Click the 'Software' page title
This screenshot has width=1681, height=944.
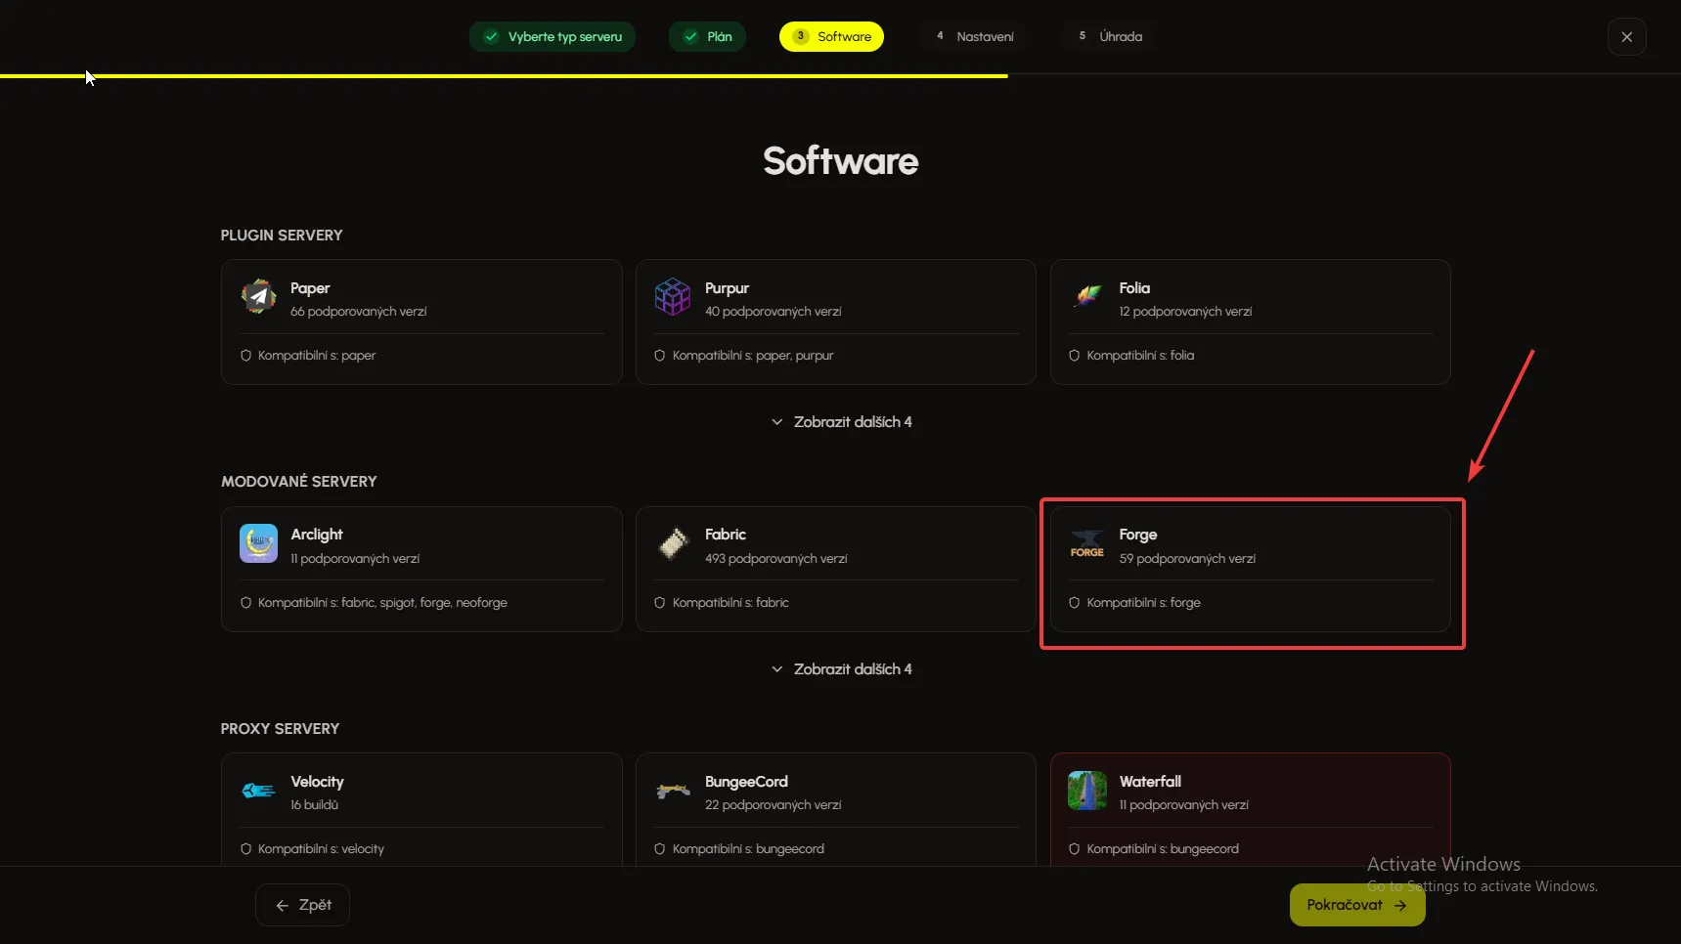point(841,161)
